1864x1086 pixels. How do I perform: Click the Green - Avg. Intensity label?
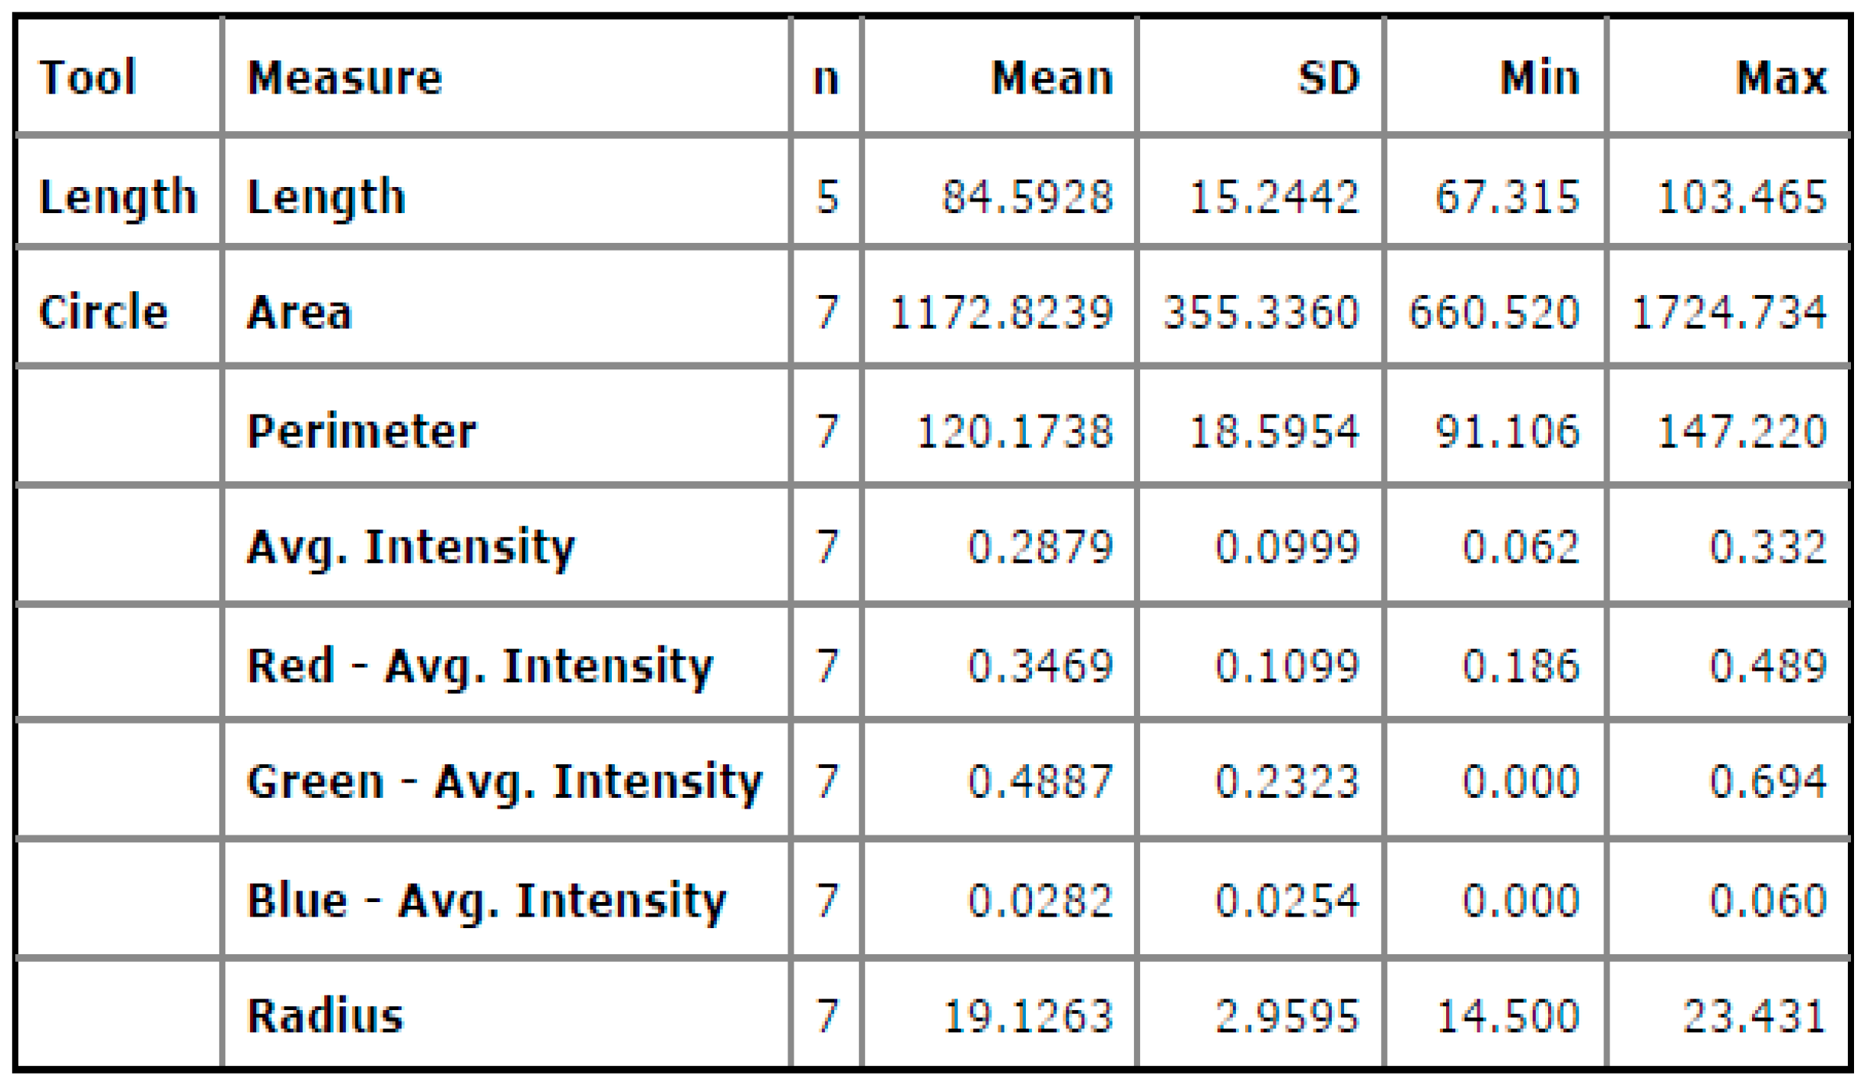[x=505, y=782]
